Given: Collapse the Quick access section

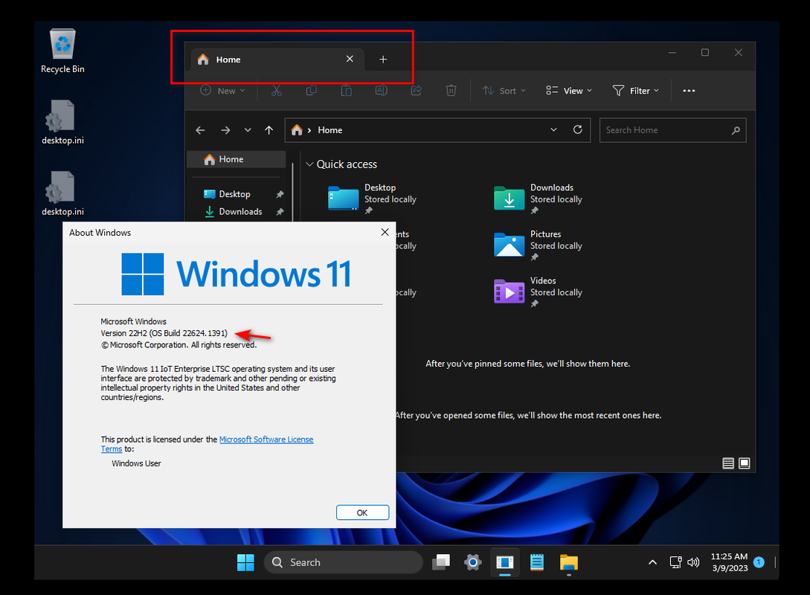Looking at the screenshot, I should point(309,164).
